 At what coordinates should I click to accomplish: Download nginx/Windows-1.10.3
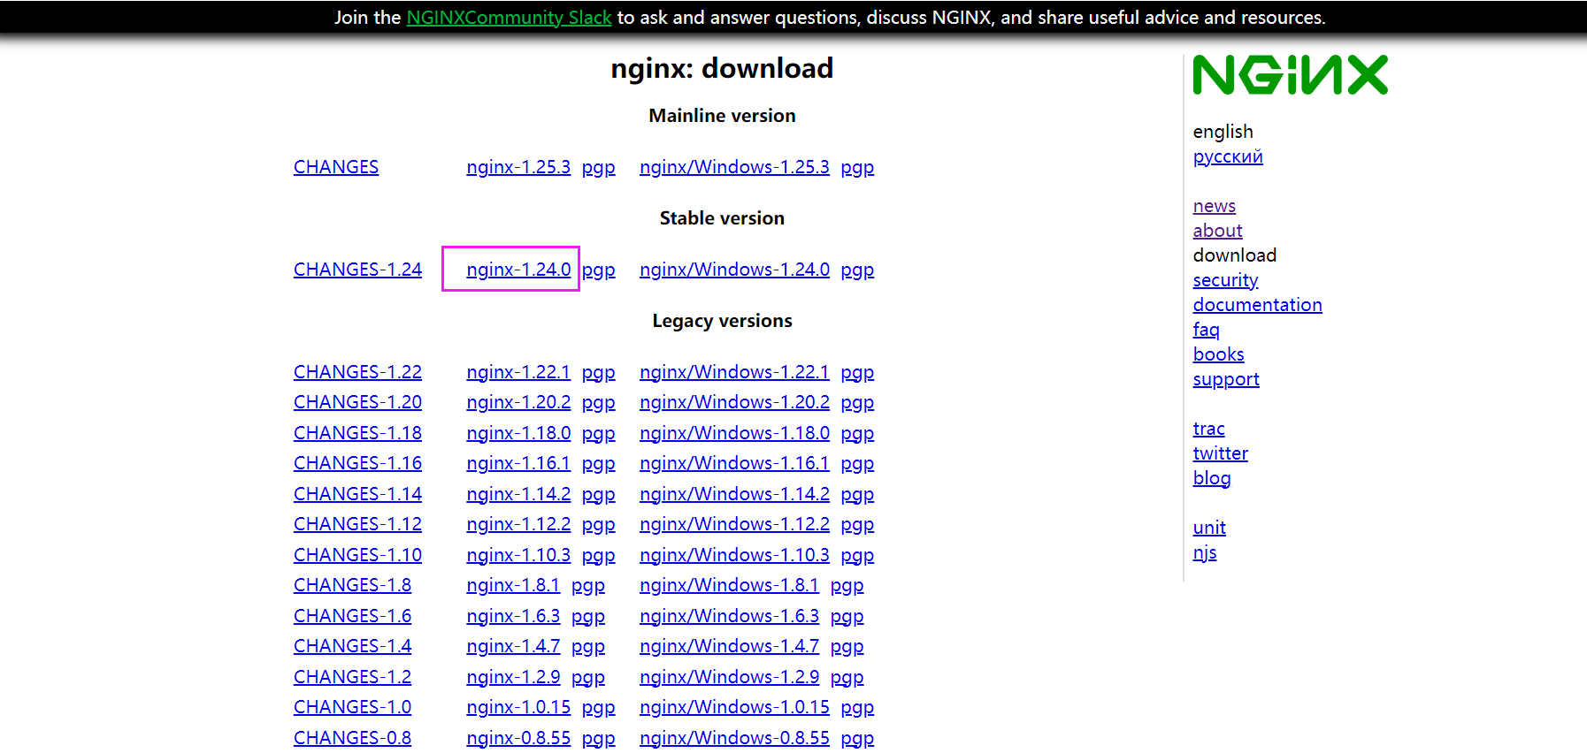pos(734,555)
